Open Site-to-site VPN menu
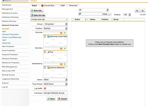150x108 pixels. 8,71
